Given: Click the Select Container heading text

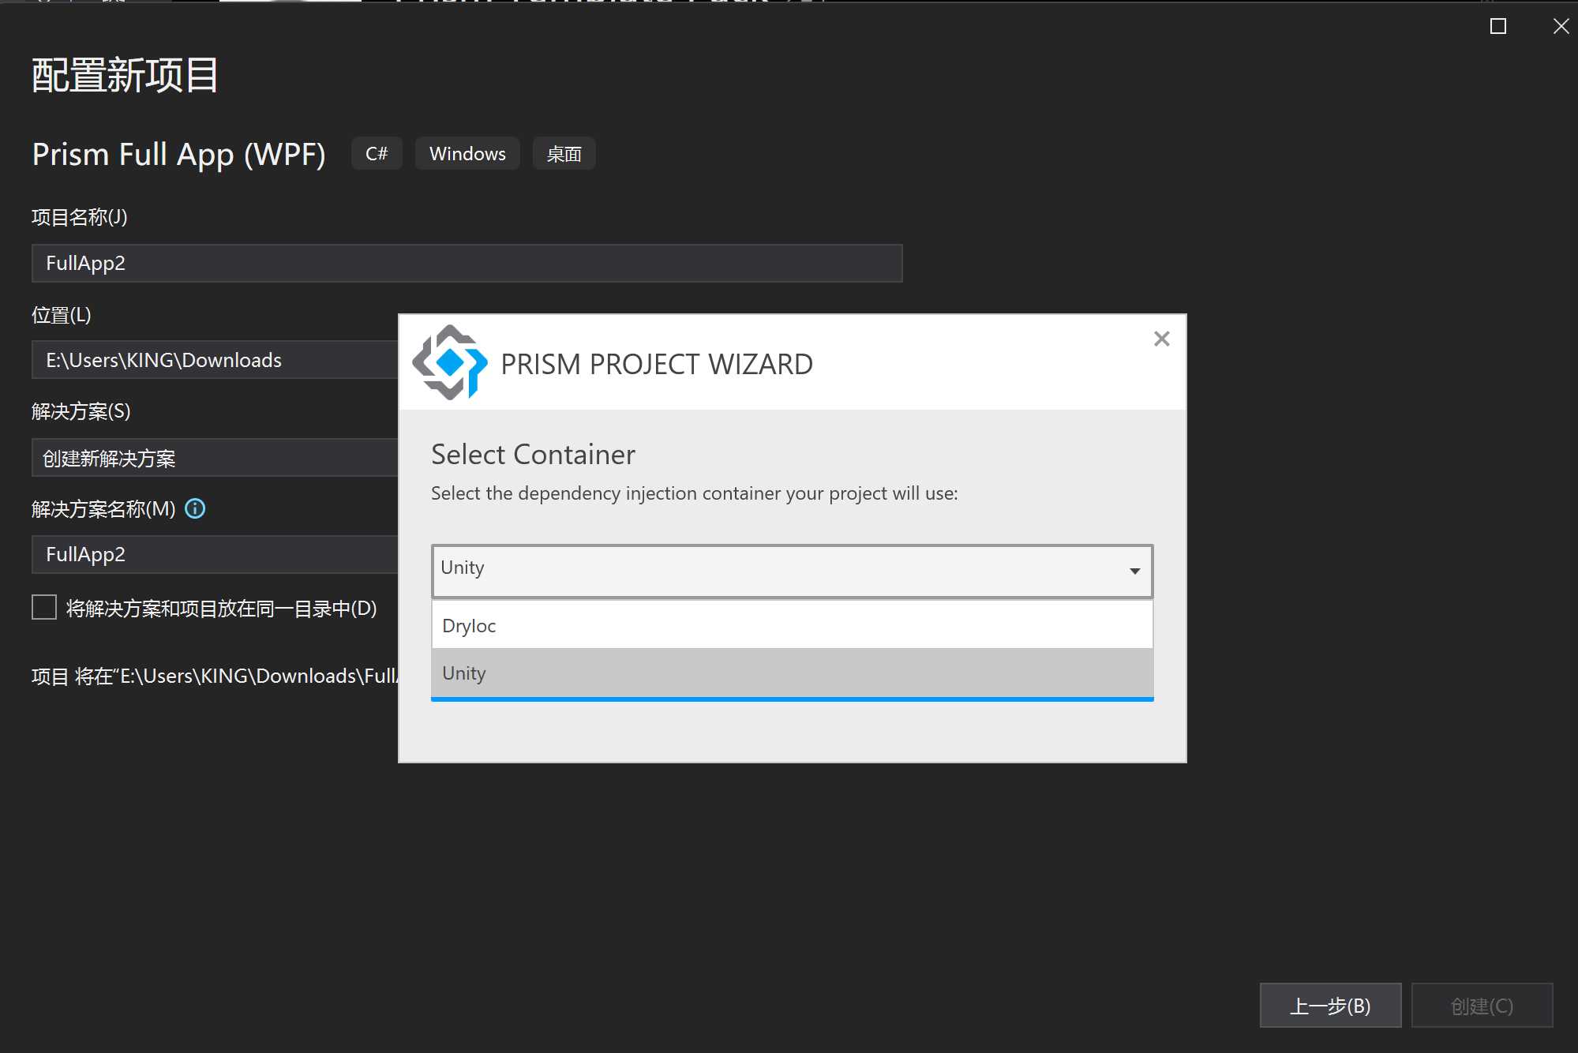Looking at the screenshot, I should 533,455.
